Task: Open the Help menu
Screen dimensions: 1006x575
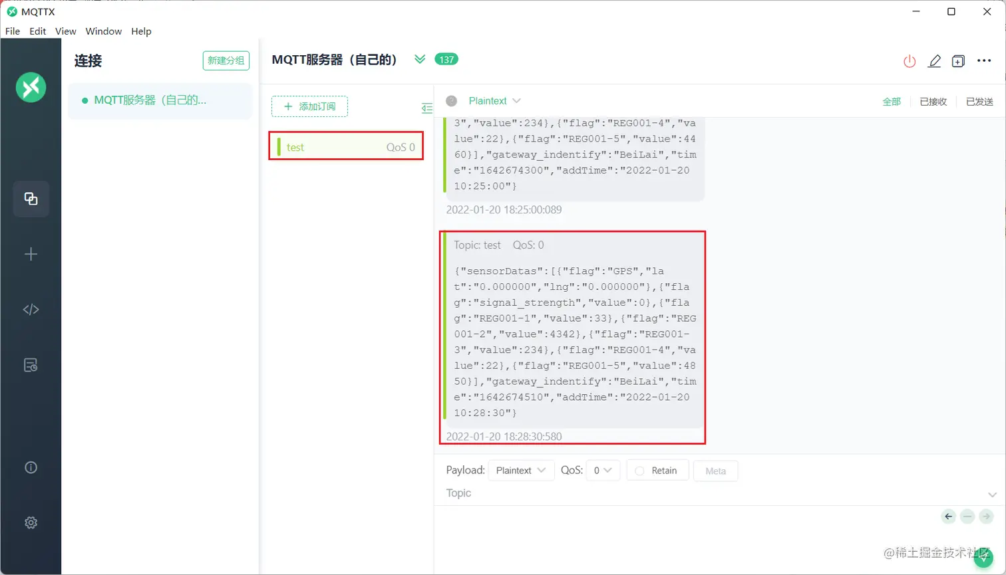Action: click(141, 31)
